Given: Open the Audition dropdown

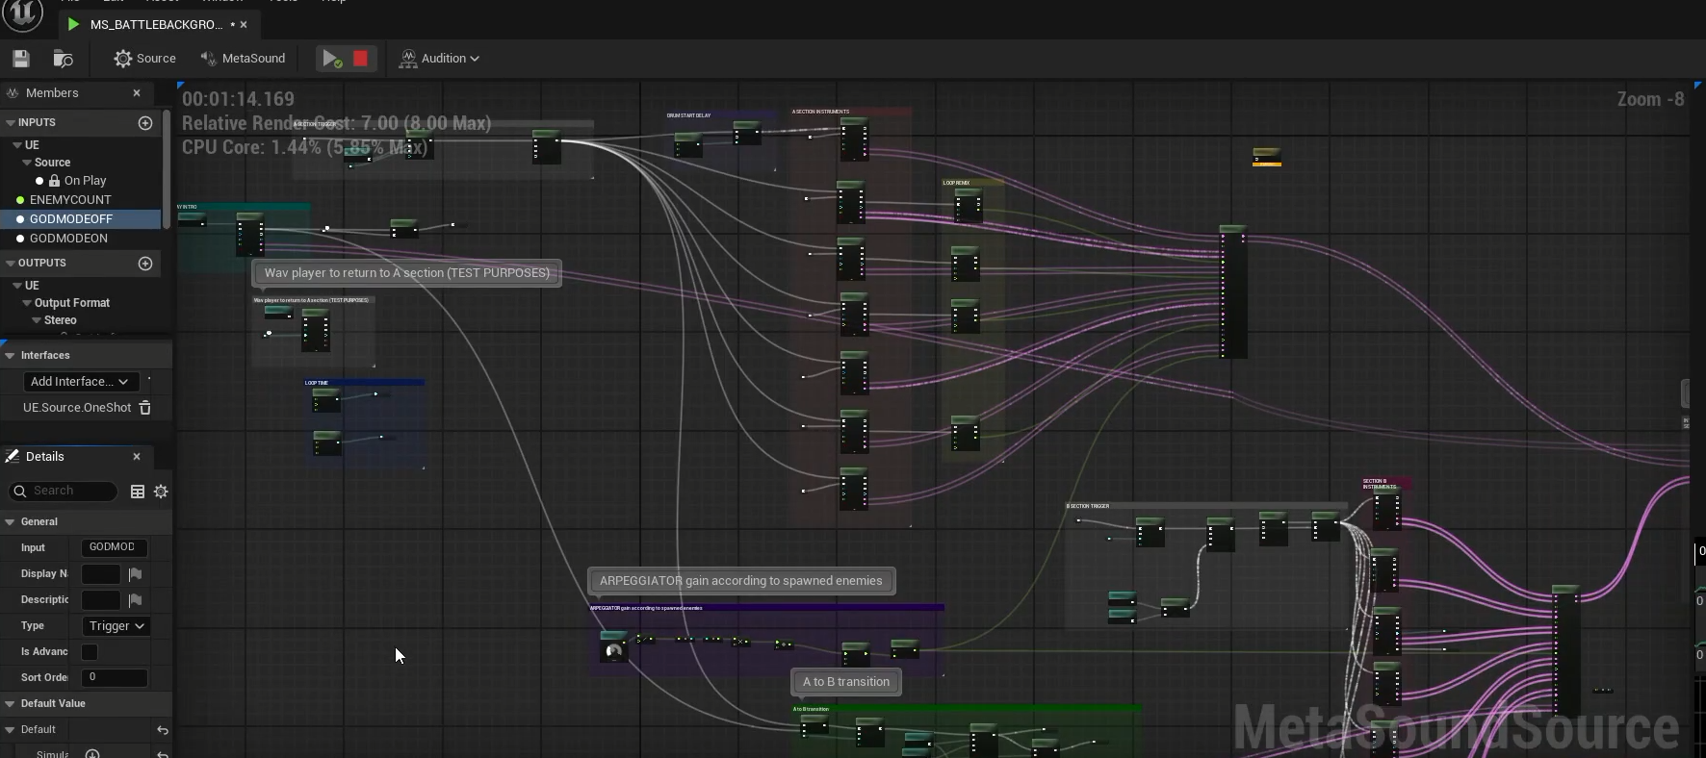Looking at the screenshot, I should (440, 59).
